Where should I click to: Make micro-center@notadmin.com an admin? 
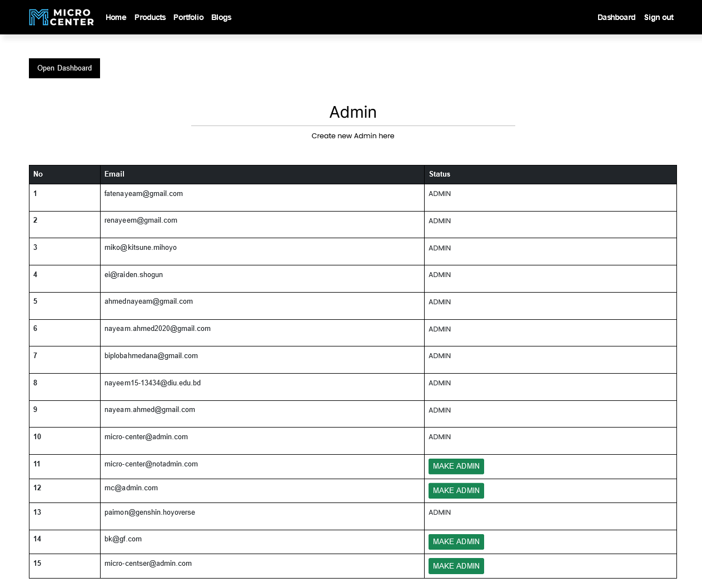(x=456, y=466)
